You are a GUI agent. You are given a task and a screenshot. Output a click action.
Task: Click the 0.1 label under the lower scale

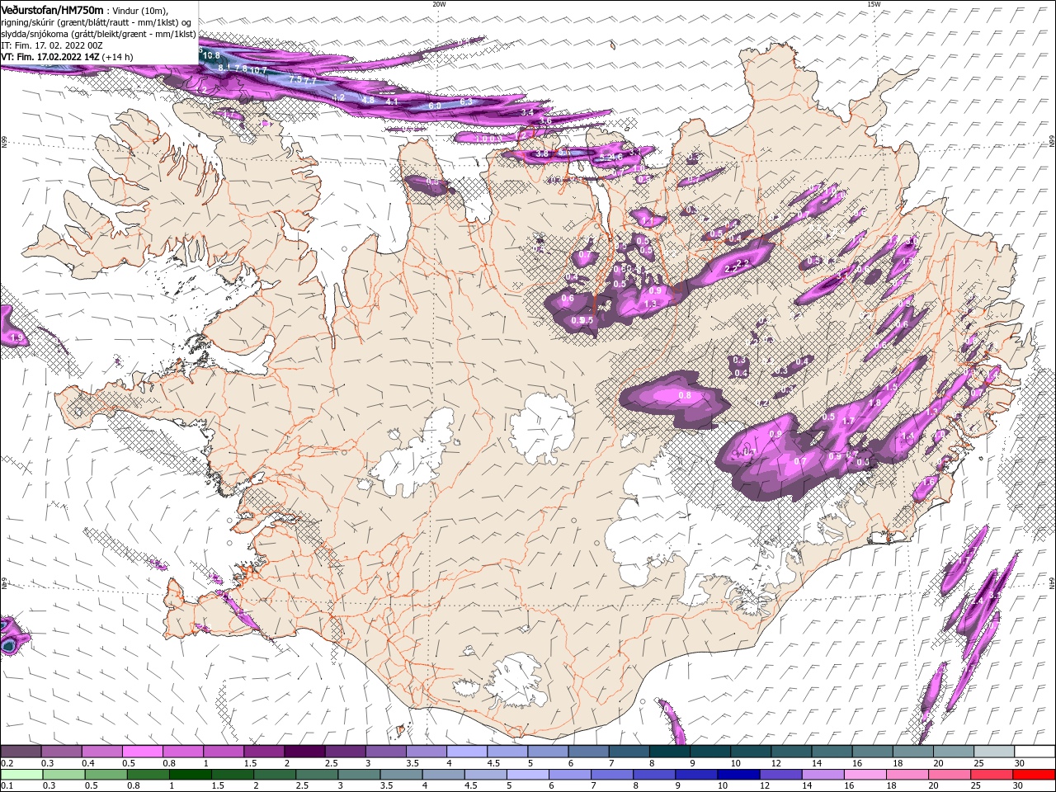[7, 786]
